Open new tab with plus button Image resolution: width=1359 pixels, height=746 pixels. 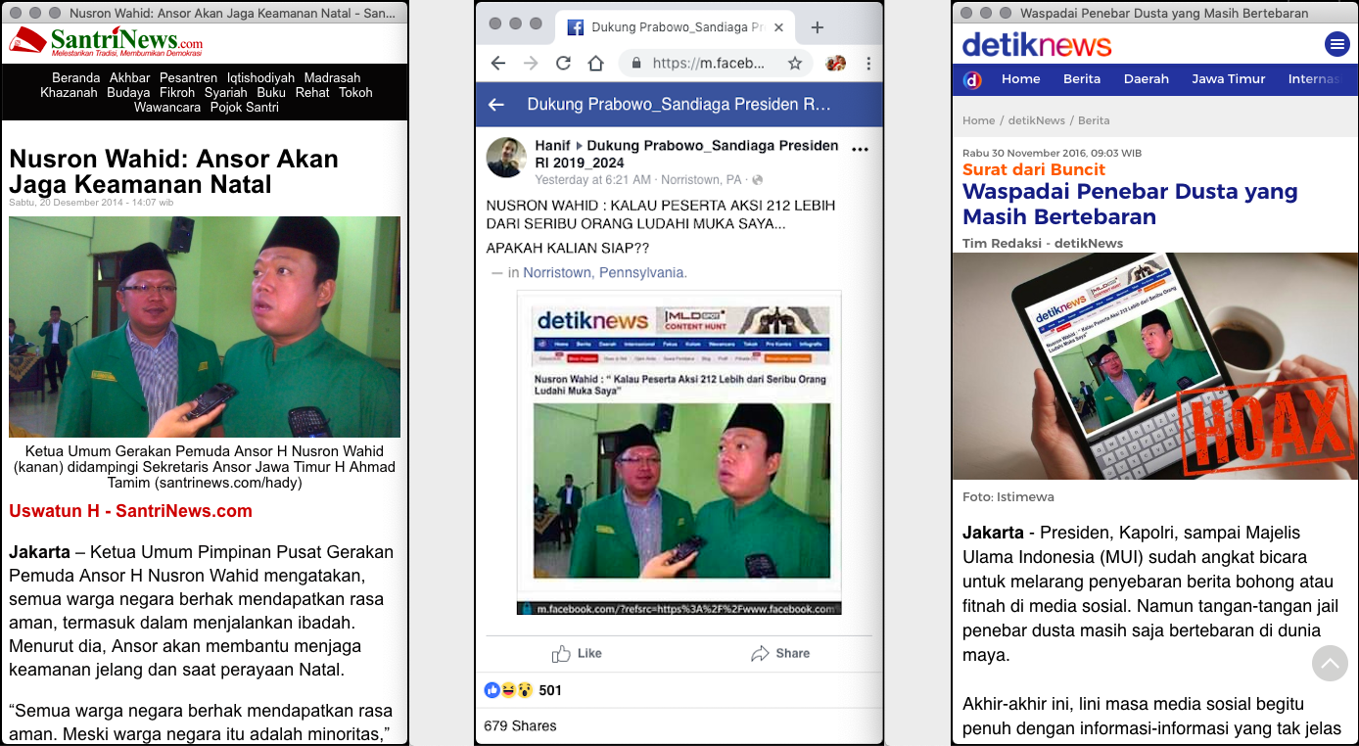tap(818, 27)
